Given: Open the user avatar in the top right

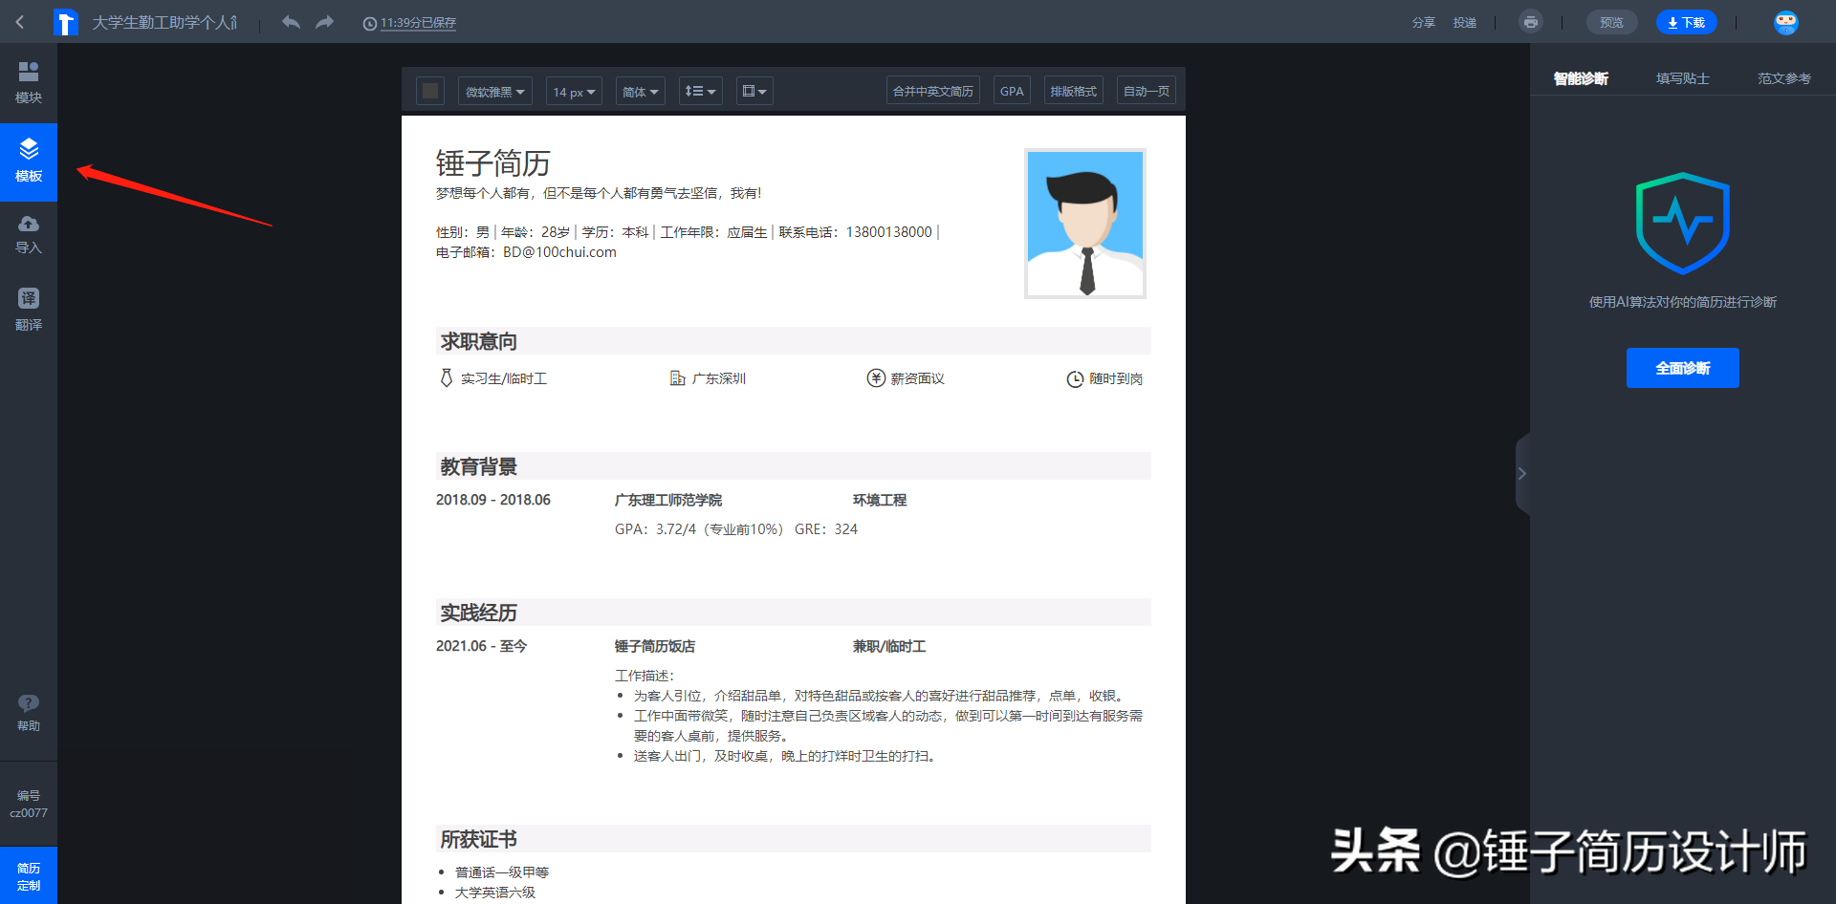Looking at the screenshot, I should (x=1785, y=22).
